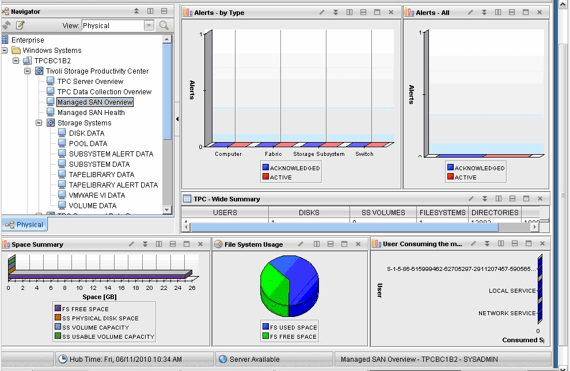Split Alerts - All view horizontally
This screenshot has height=371, width=570.
(512, 12)
